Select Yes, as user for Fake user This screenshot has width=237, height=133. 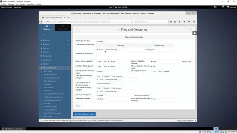point(111,88)
